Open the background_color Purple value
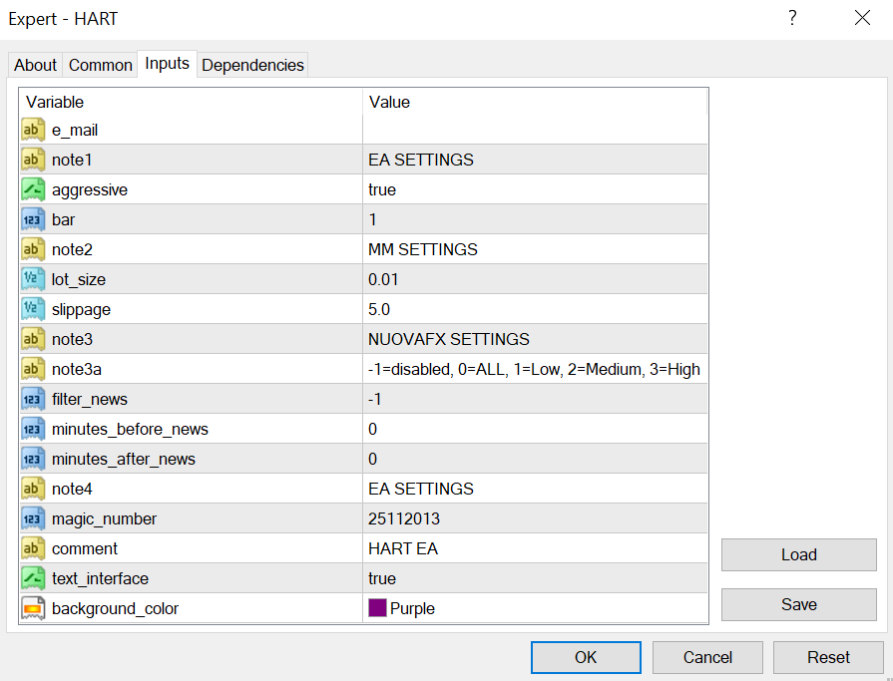Viewport: 893px width, 681px height. 412,608
